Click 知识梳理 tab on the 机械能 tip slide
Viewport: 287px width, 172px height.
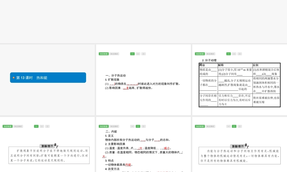tap(200, 126)
